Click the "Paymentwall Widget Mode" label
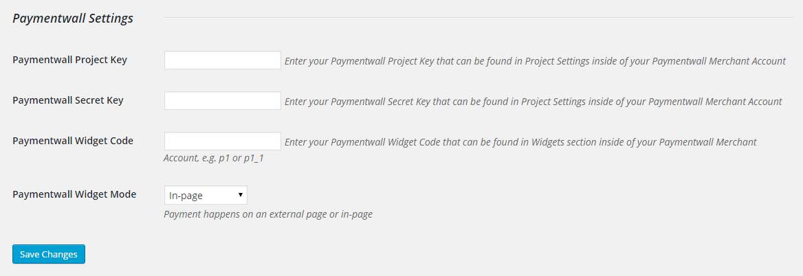Screen dimensions: 803x276 (74, 194)
